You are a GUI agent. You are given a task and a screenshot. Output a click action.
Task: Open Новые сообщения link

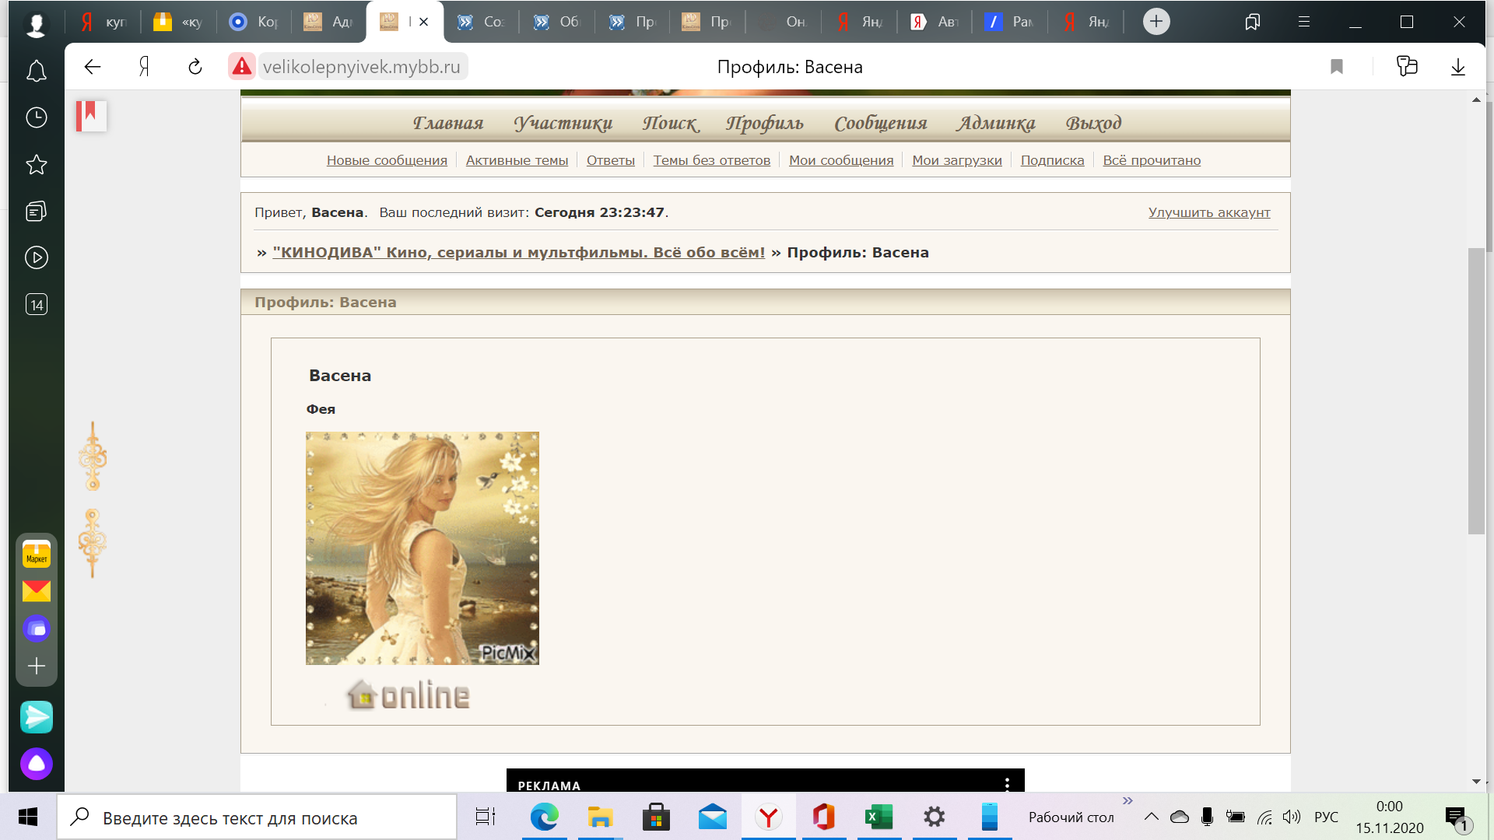click(x=387, y=160)
